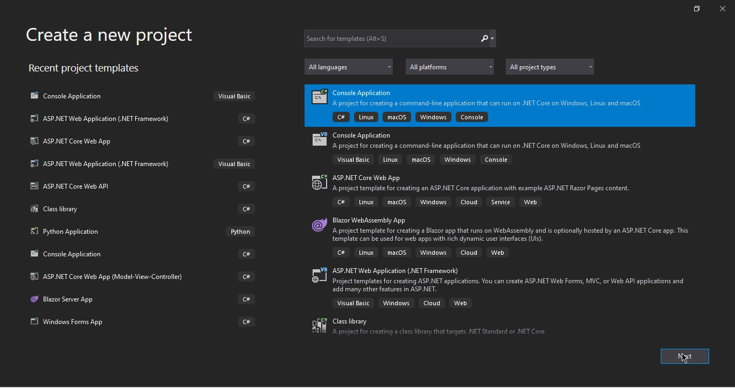Choose the Class library template icon

[320, 326]
